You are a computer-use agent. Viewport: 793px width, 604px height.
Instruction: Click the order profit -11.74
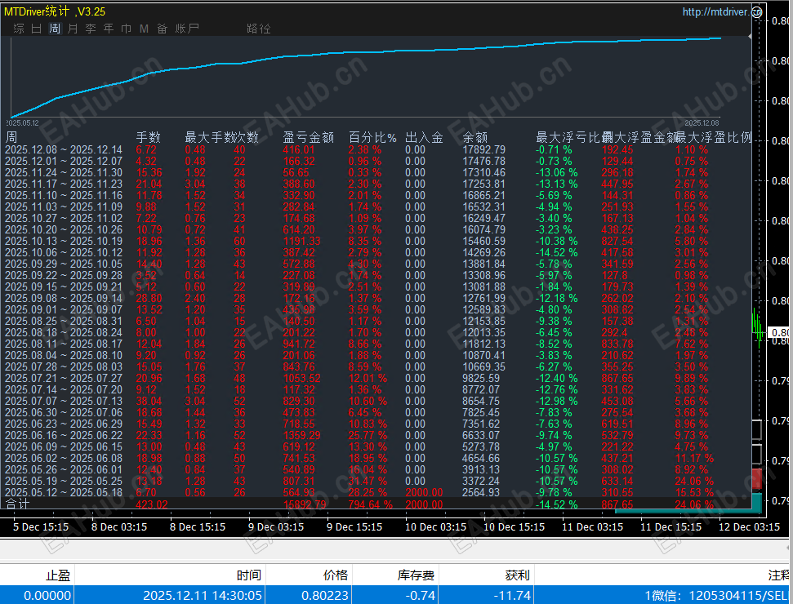514,595
